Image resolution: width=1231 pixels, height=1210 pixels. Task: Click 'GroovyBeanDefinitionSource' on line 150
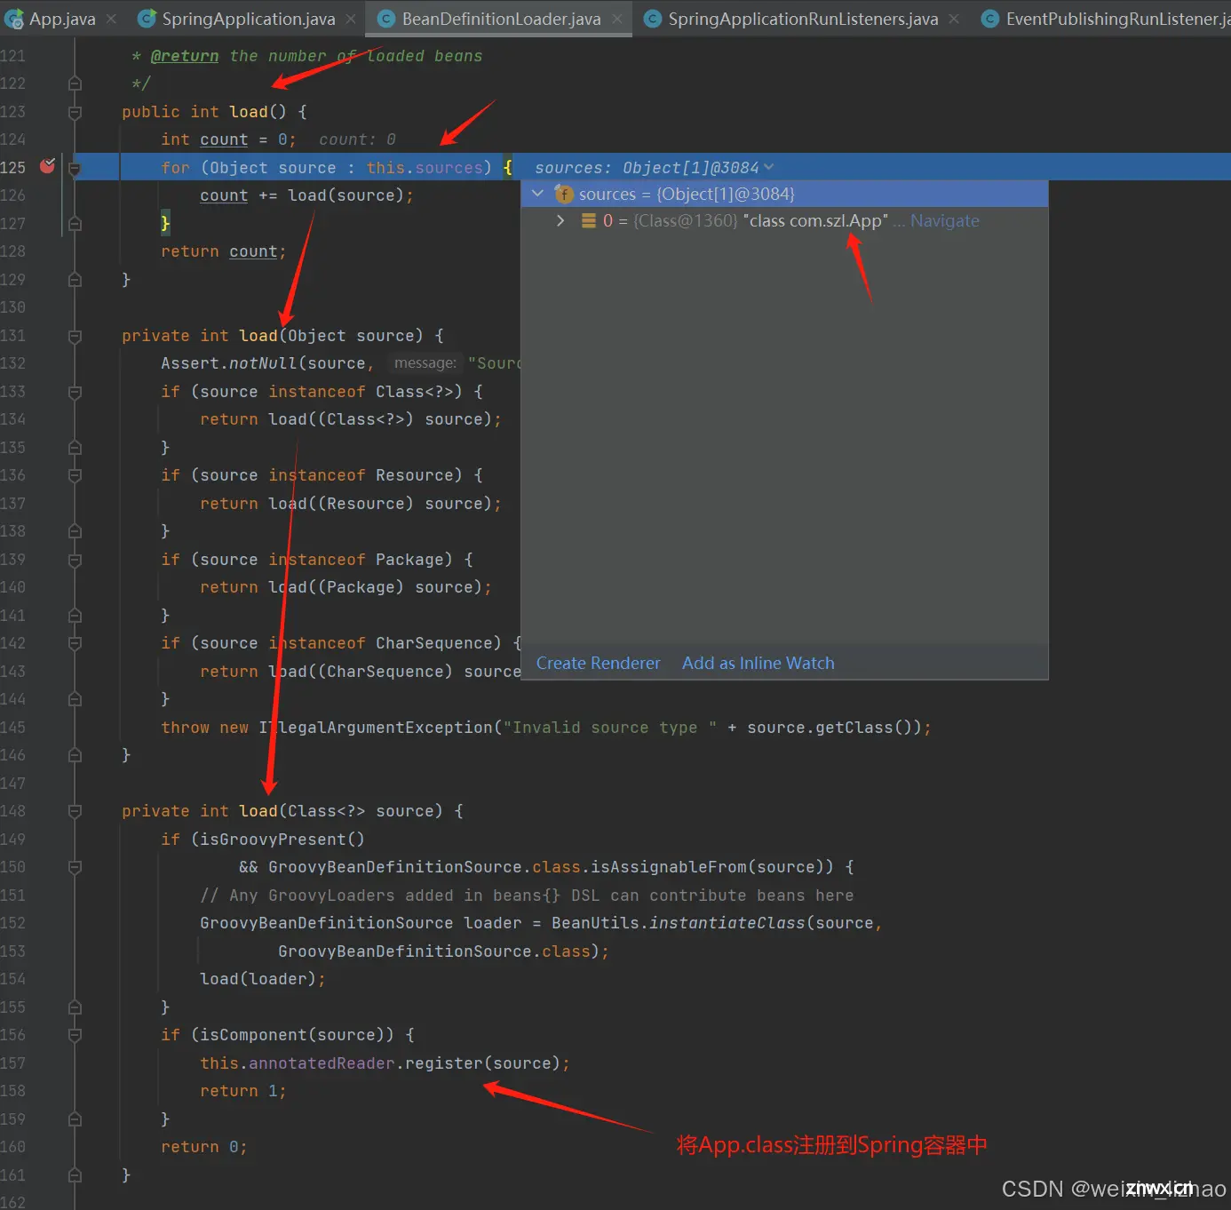(x=395, y=866)
